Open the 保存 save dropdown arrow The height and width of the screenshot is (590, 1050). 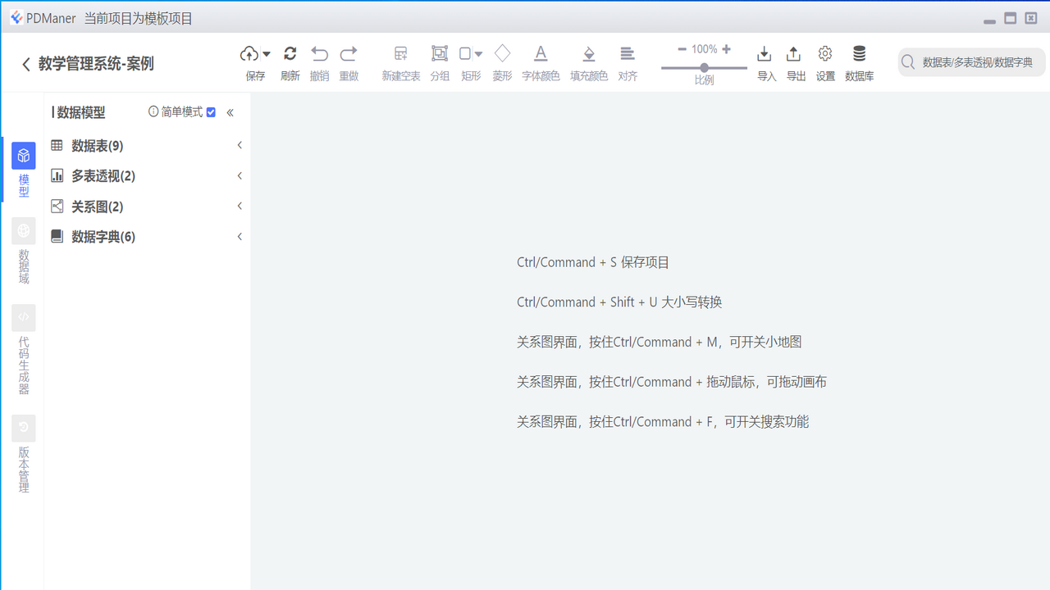click(266, 52)
